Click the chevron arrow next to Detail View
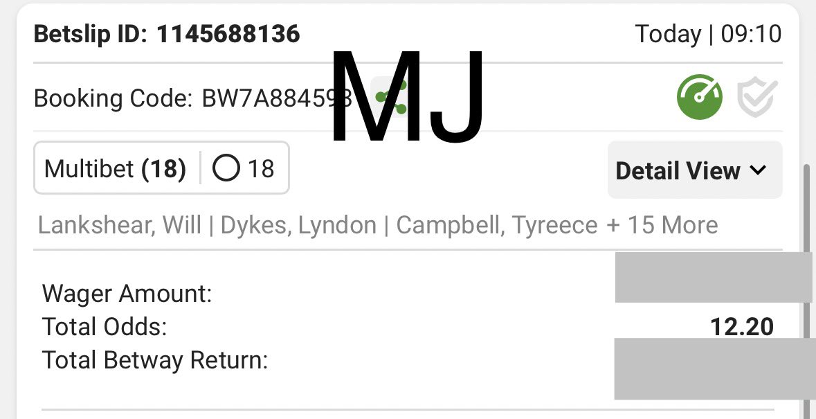The image size is (816, 419). 759,170
